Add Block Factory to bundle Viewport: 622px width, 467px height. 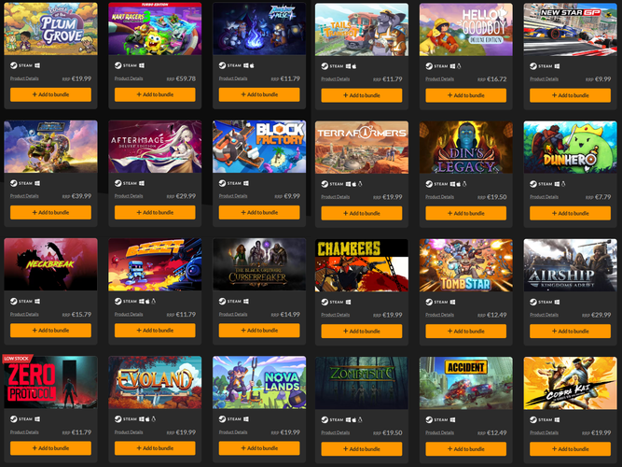pyautogui.click(x=259, y=213)
